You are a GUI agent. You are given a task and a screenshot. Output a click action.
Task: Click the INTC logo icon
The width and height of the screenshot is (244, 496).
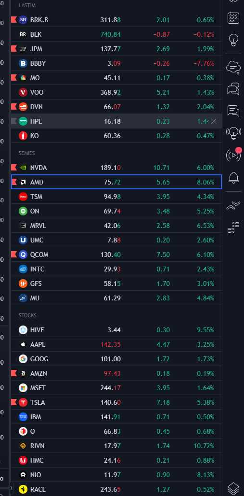[x=23, y=269]
